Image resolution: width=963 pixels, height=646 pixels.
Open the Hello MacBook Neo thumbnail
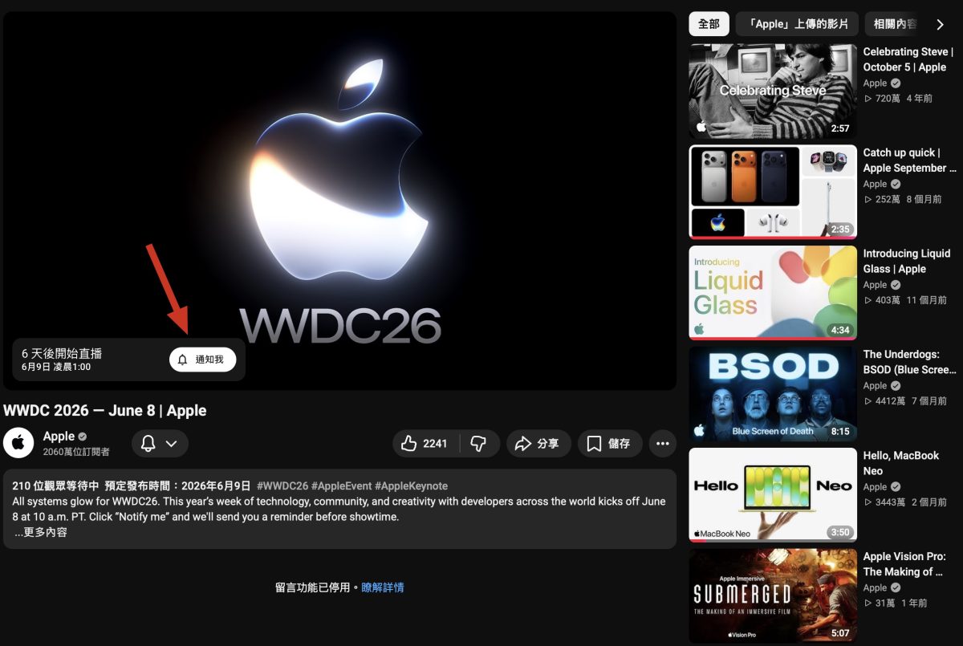pyautogui.click(x=773, y=494)
